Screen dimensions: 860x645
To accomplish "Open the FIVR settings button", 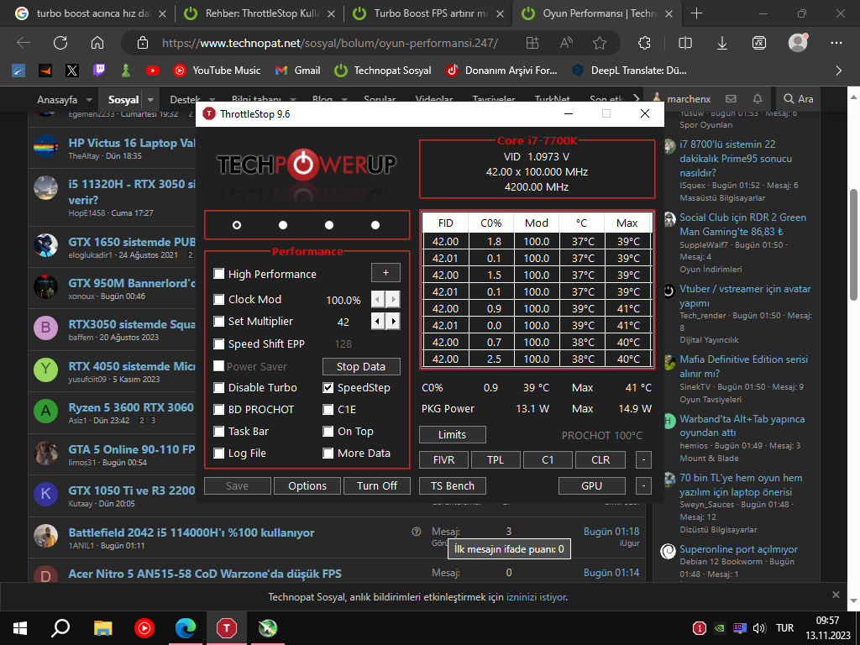I will pos(443,459).
